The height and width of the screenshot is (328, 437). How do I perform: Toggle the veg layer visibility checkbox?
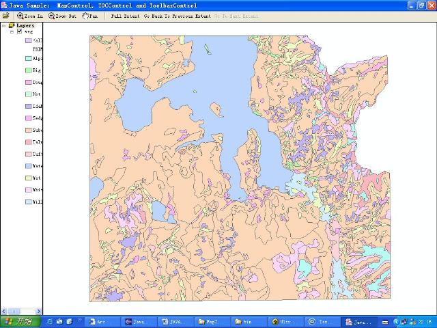coord(20,31)
